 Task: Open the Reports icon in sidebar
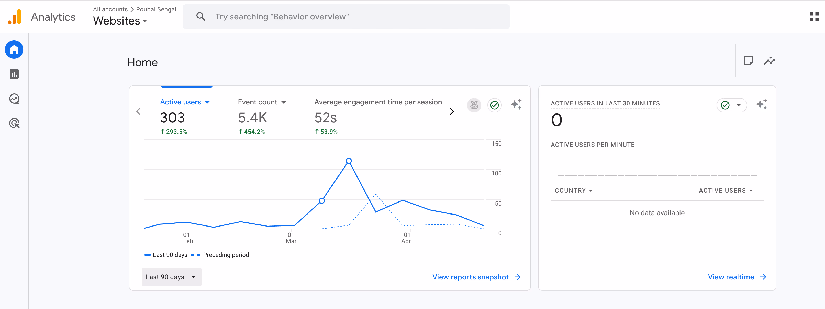pyautogui.click(x=14, y=74)
